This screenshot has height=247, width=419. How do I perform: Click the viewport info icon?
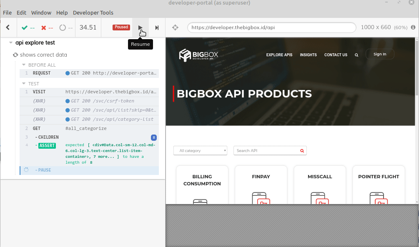point(413,27)
